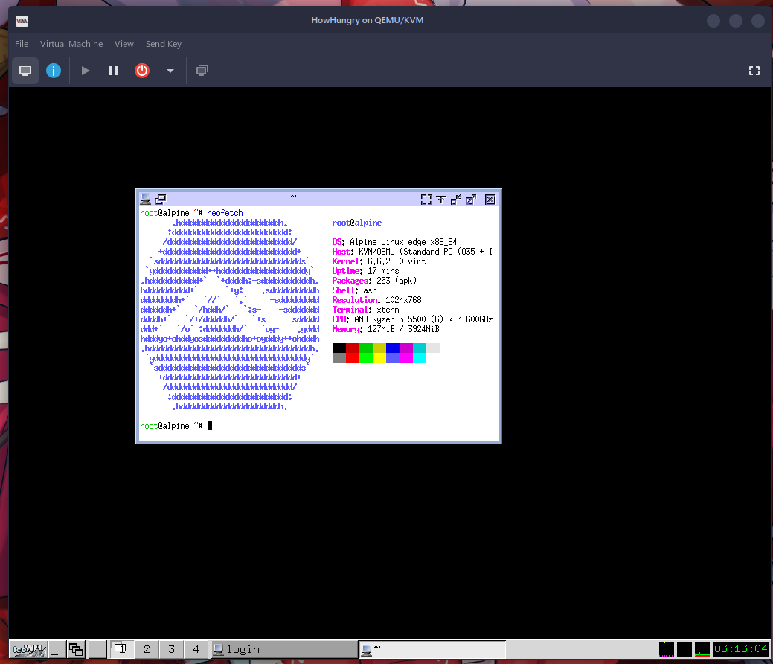Minimize xterm using the inward arrow icon
773x664 pixels.
coord(456,199)
